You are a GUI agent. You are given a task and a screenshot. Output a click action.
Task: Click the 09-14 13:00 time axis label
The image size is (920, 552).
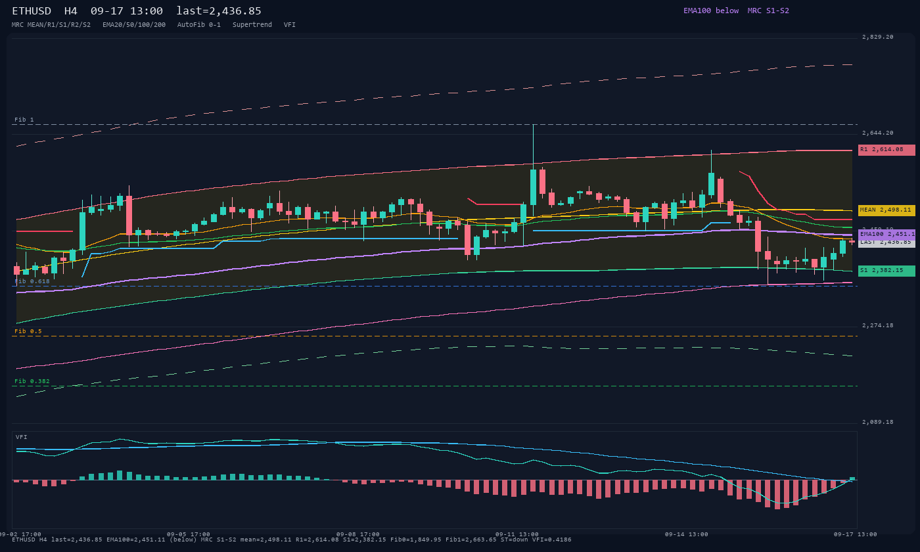(687, 535)
